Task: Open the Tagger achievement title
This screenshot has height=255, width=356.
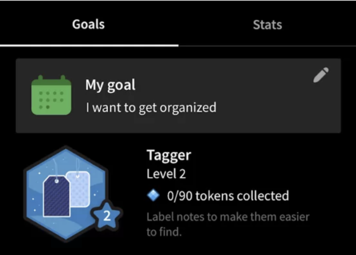Action: click(x=169, y=155)
